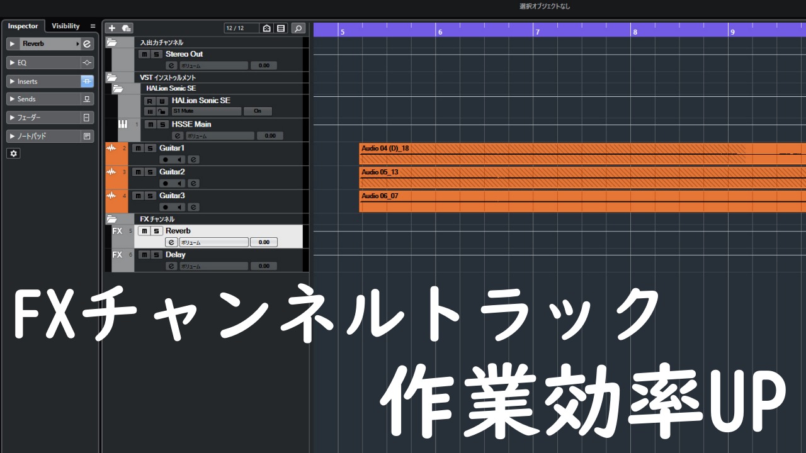Collapse the FX チャンネル folder
The width and height of the screenshot is (806, 453).
pos(112,219)
